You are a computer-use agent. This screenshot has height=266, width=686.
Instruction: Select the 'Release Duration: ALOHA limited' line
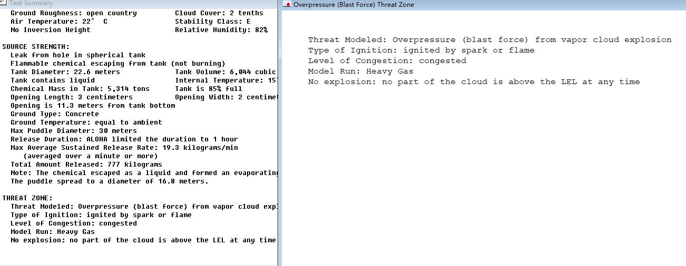coord(124,139)
